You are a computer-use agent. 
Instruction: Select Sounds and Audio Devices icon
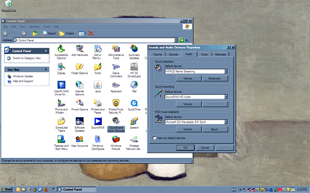click(116, 125)
